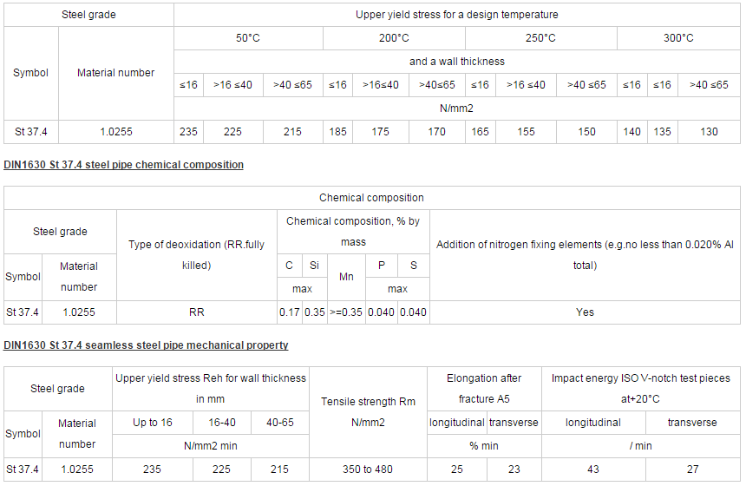Select the 'Mn' element header cell

click(x=346, y=277)
